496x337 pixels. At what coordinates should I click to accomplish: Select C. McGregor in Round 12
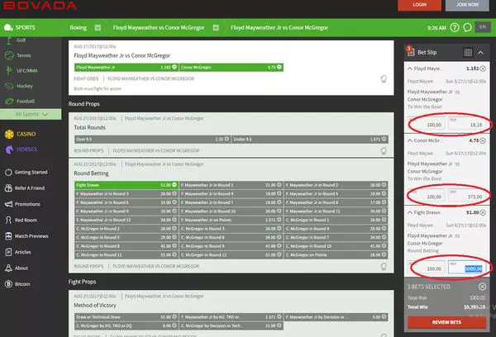[x=231, y=254]
